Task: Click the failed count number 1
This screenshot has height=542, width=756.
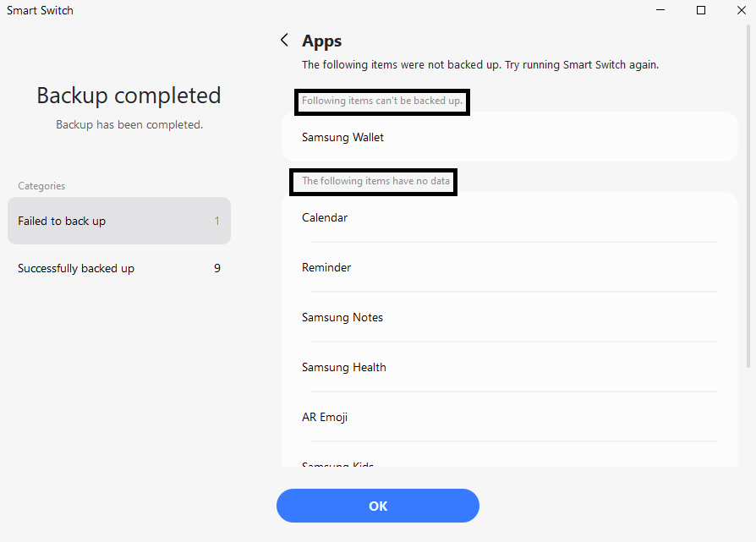Action: click(217, 221)
